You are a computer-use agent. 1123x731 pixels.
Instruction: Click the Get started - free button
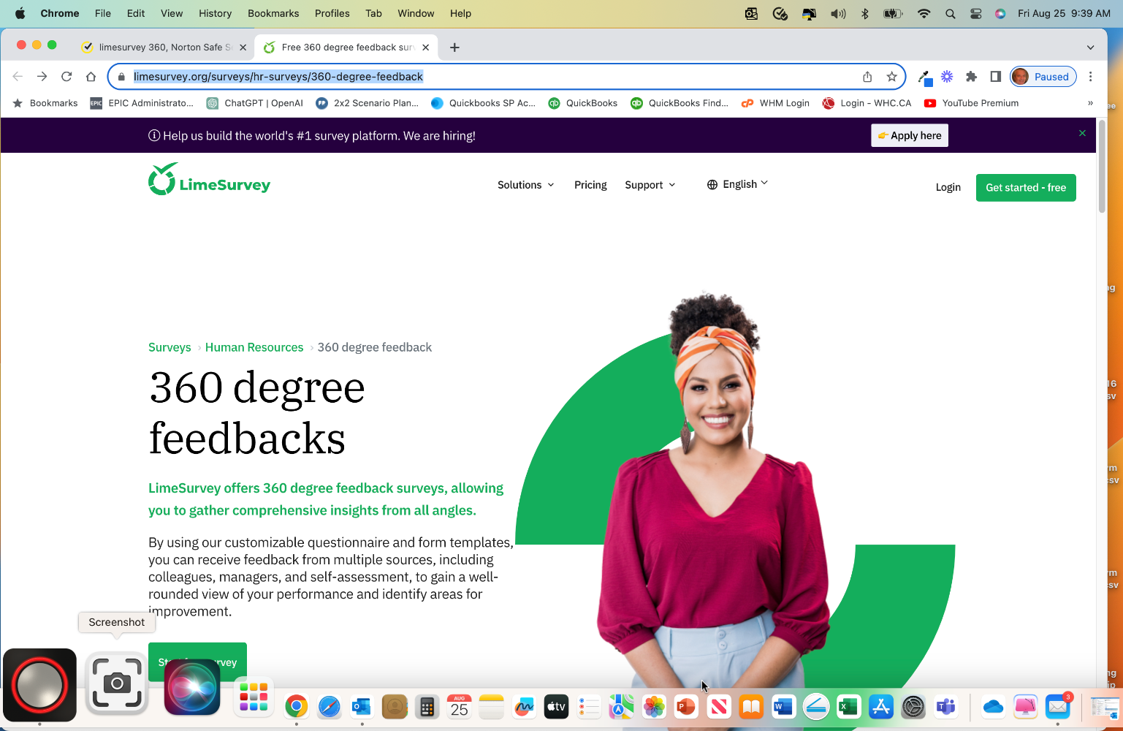(1025, 188)
